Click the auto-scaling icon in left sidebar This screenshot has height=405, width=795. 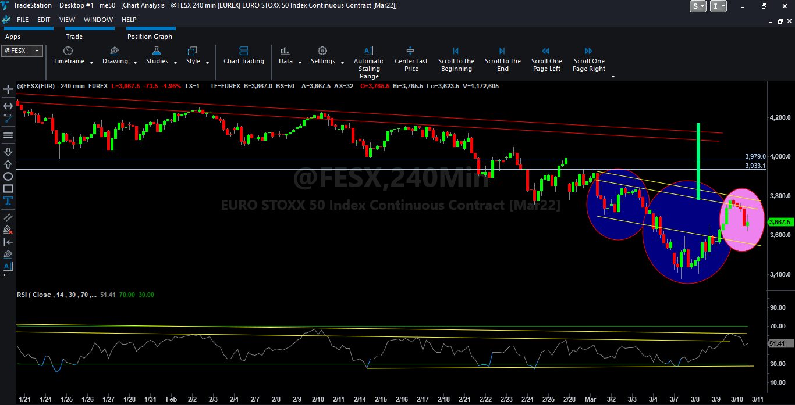click(x=8, y=267)
